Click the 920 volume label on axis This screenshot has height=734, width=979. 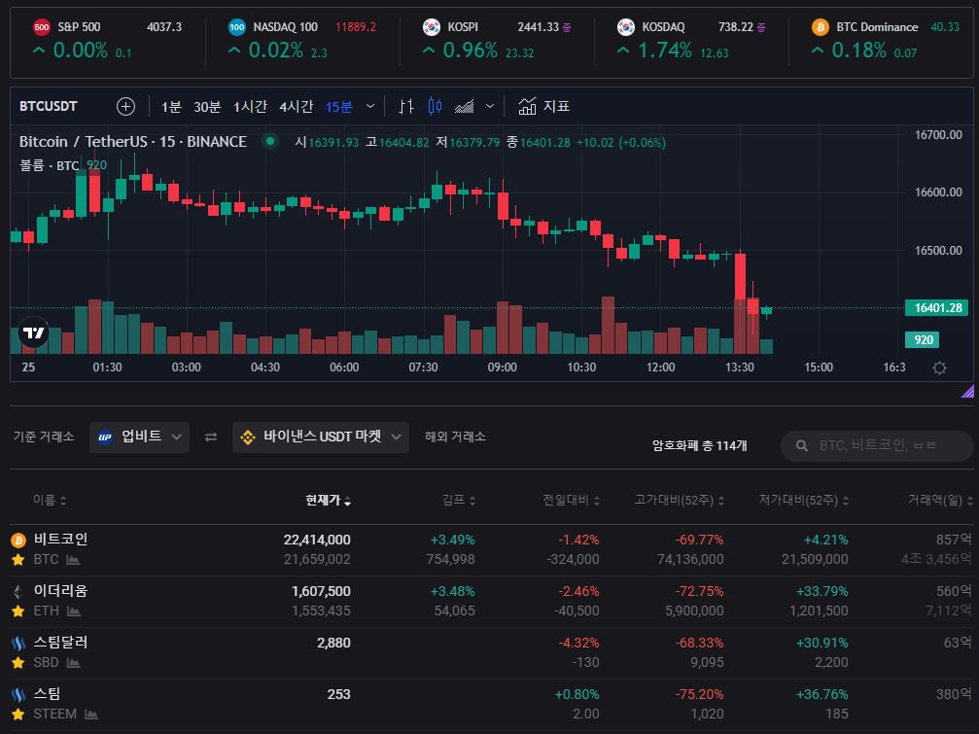[x=923, y=340]
